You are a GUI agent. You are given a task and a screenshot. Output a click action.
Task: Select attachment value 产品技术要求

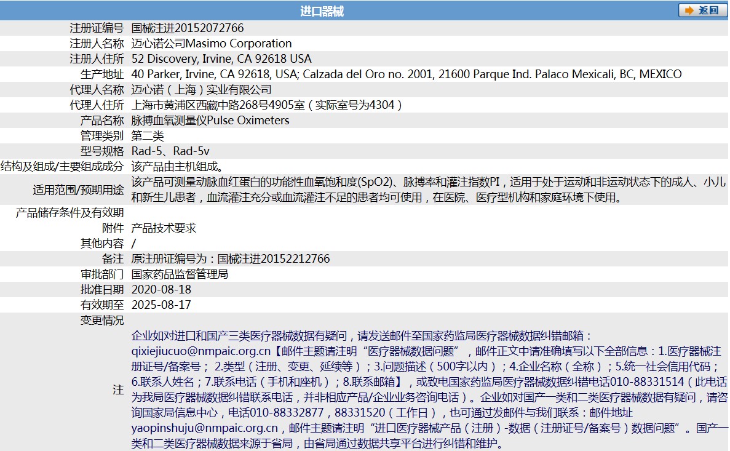tap(164, 228)
